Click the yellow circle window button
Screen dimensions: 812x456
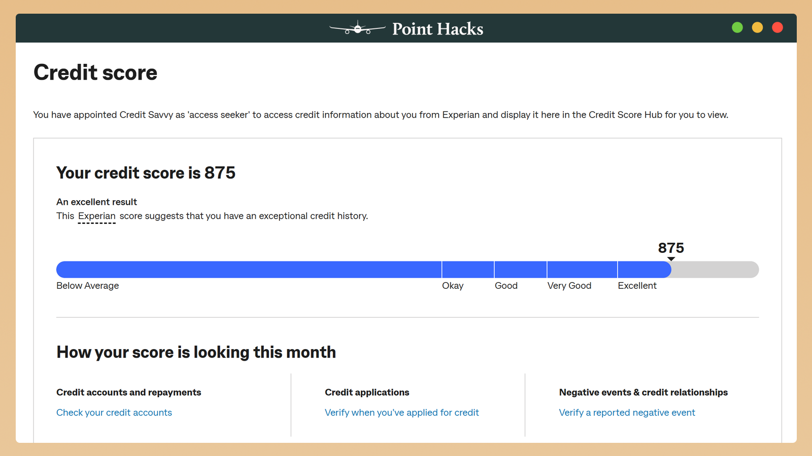point(757,27)
